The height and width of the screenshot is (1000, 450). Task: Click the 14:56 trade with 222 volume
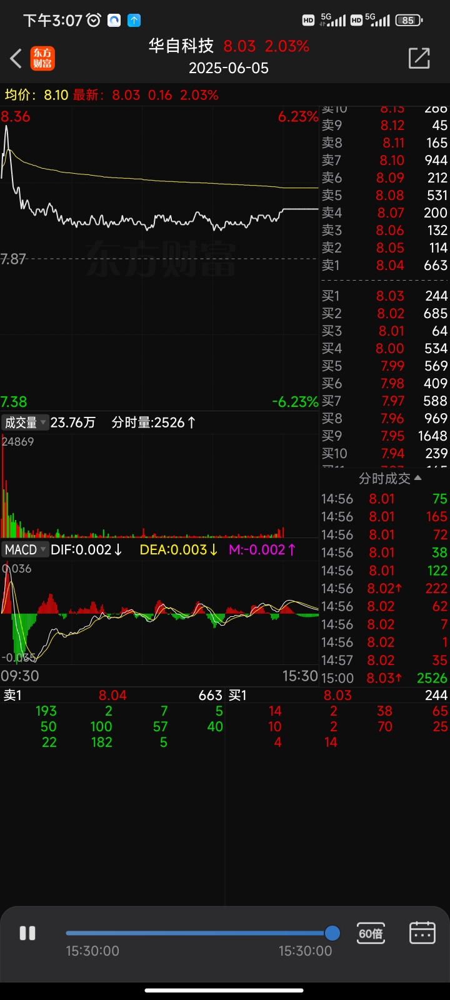[x=384, y=588]
